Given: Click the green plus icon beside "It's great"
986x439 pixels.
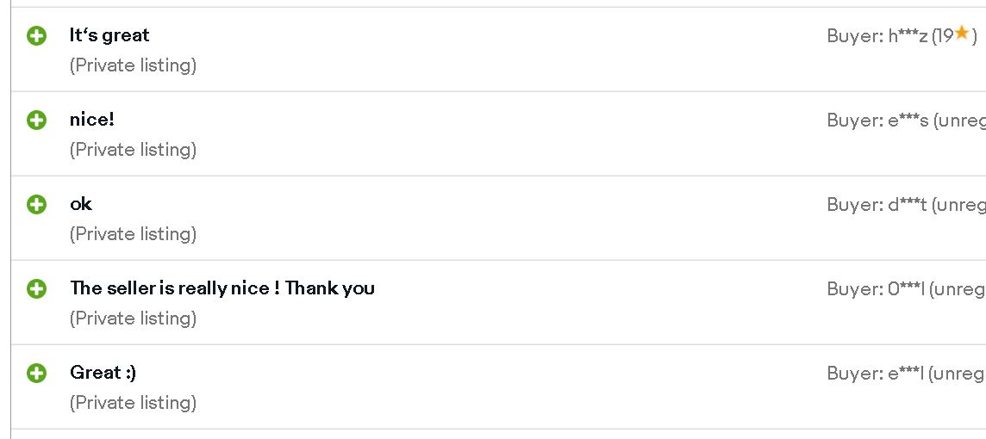Looking at the screenshot, I should pos(36,36).
